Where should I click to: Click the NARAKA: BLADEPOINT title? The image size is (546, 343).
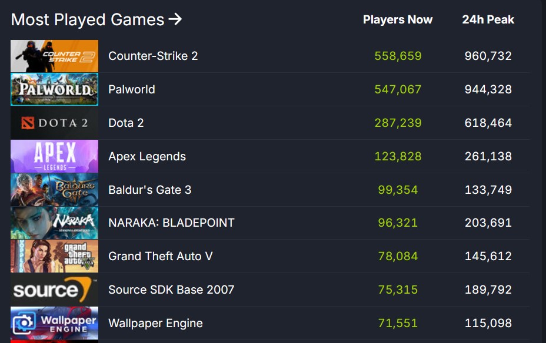click(171, 223)
